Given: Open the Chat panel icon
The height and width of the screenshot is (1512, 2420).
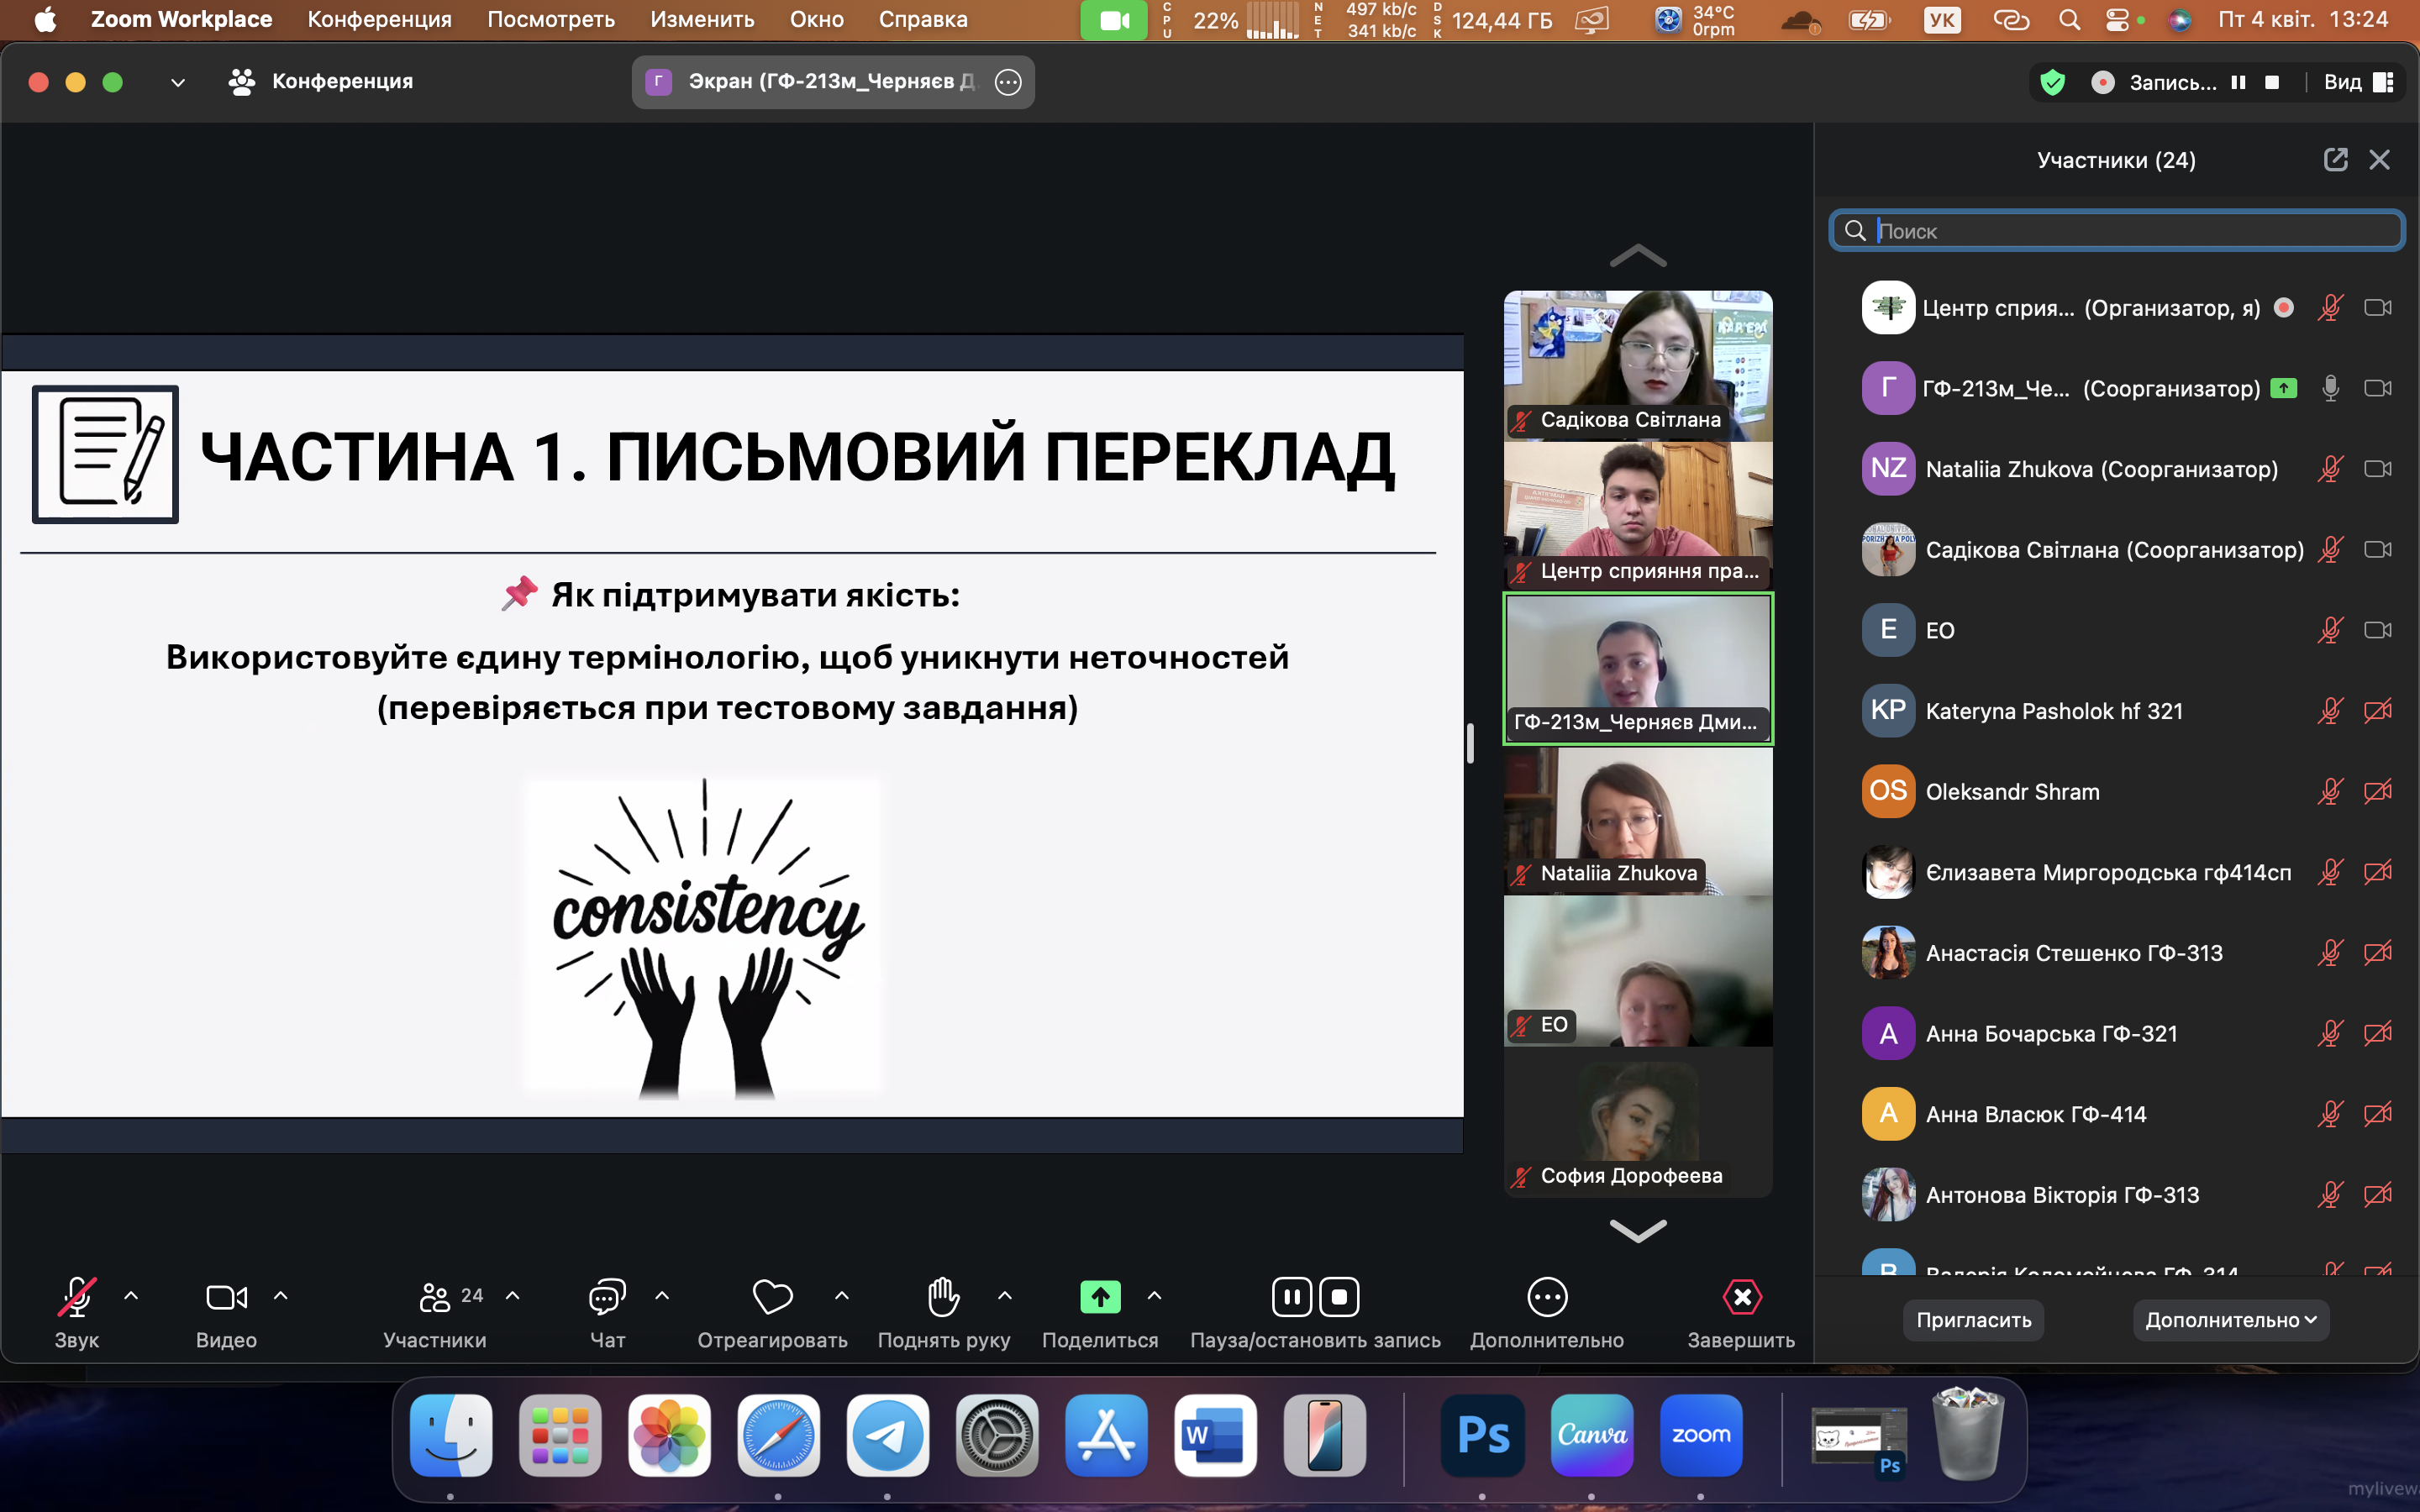Looking at the screenshot, I should tap(606, 1297).
